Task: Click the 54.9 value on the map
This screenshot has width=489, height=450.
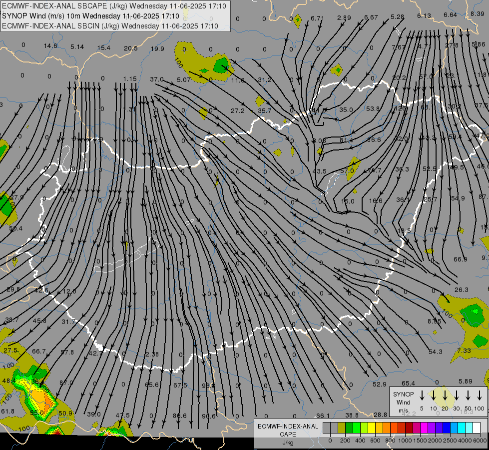Action: pos(458,198)
